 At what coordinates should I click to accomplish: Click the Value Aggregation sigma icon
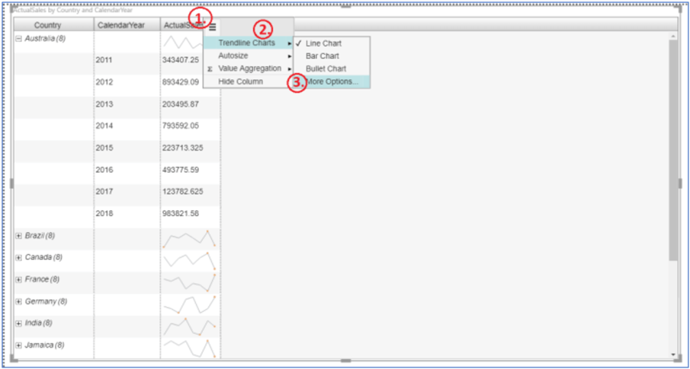click(210, 69)
